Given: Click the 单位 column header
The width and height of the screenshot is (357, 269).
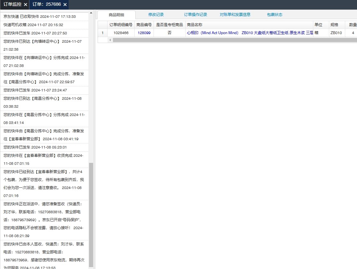Looking at the screenshot, I should point(321,25).
